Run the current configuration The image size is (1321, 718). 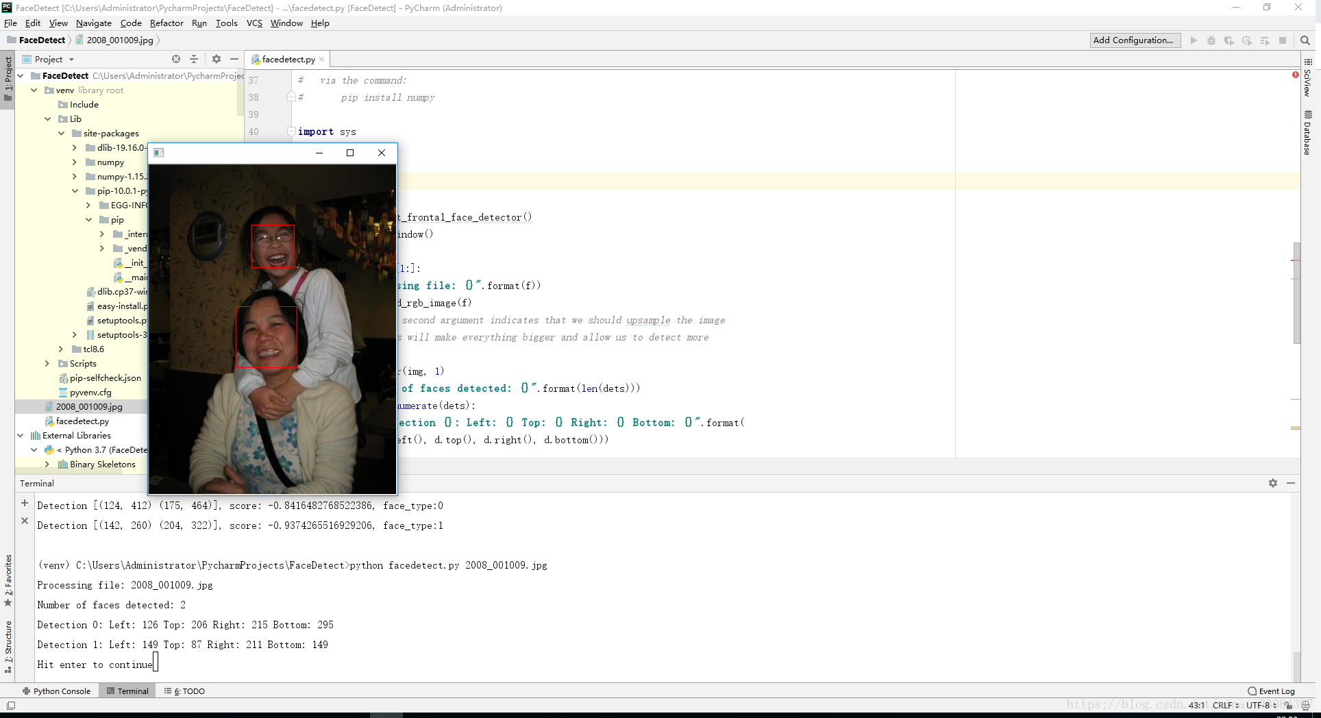pos(1194,40)
